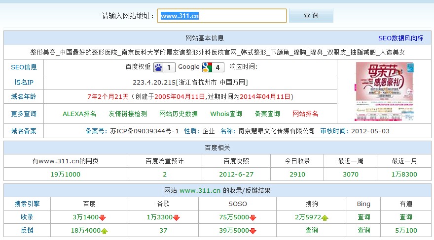434x240 pixels.
Task: Click last week value 3070
Action: tap(351, 175)
